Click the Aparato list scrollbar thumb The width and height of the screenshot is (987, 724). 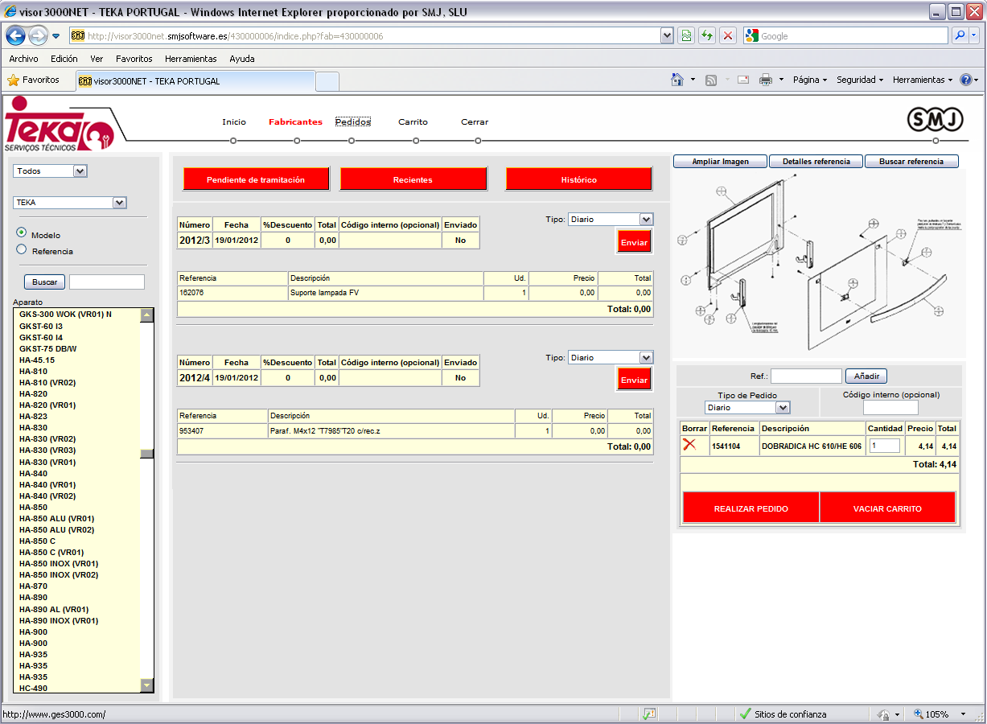point(146,454)
